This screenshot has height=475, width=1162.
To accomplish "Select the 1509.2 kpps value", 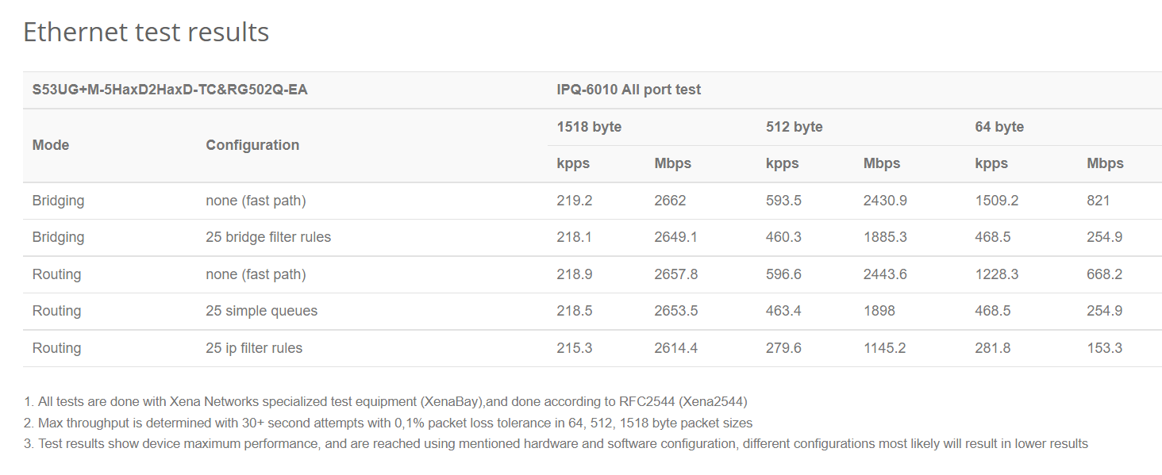I will coord(997,201).
